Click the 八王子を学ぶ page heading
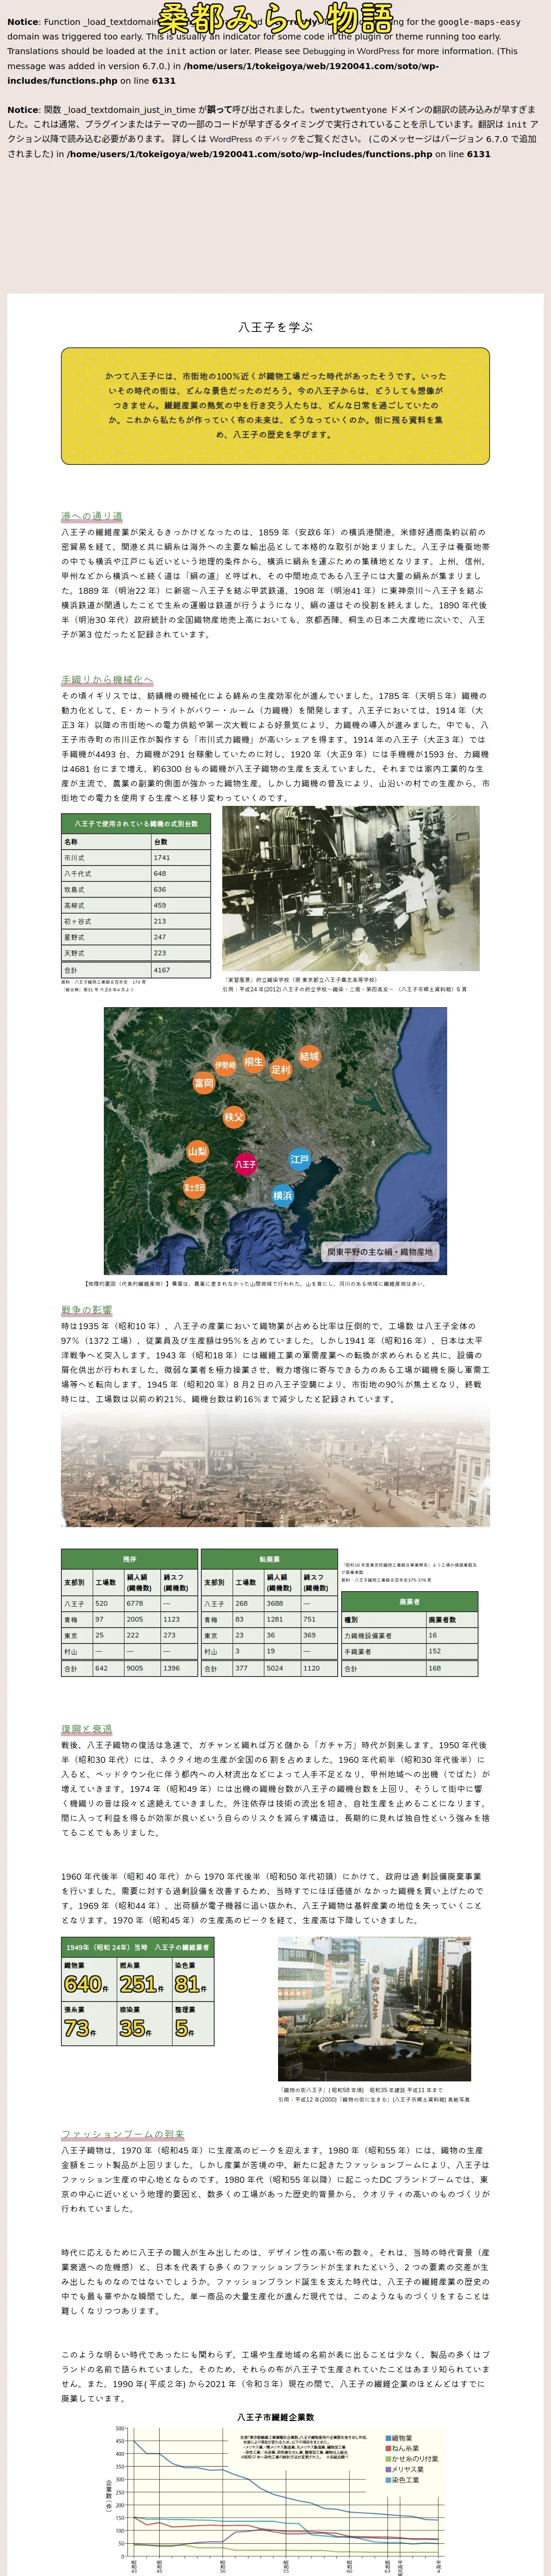Screen dimensions: 551x2576 coord(275,327)
